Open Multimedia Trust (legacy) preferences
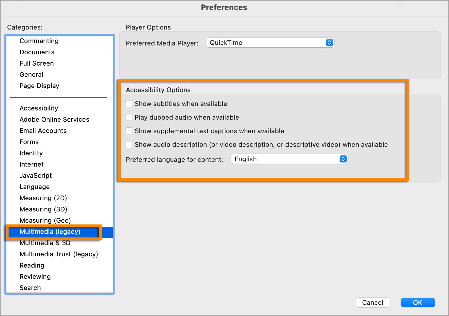Image resolution: width=449 pixels, height=316 pixels. tap(59, 254)
